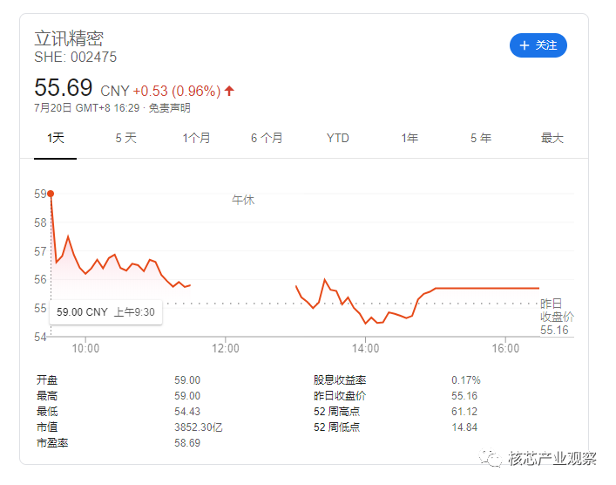Click the red up arrow icon
This screenshot has width=616, height=485.
(229, 91)
